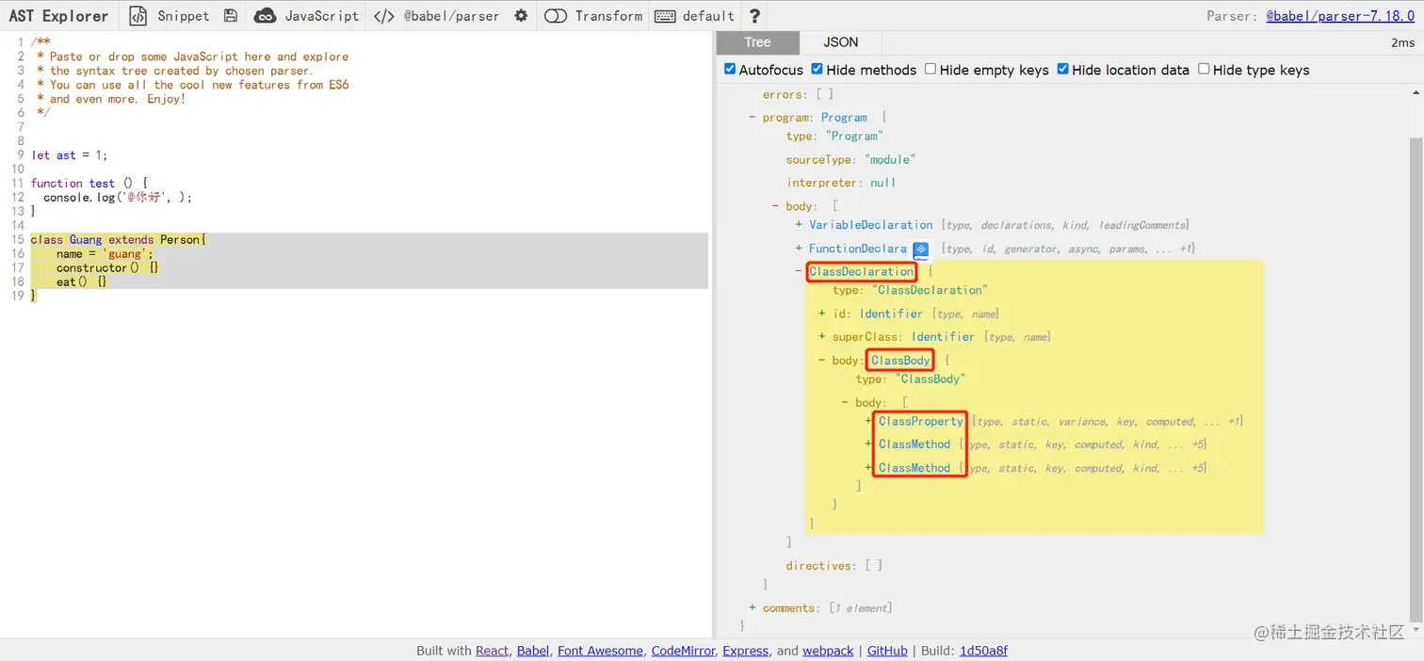Click code line 'eat() {}'
This screenshot has width=1424, height=661.
82,282
